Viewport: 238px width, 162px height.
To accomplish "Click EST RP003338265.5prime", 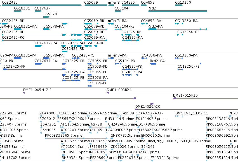I will pyautogui.click(x=76, y=138).
